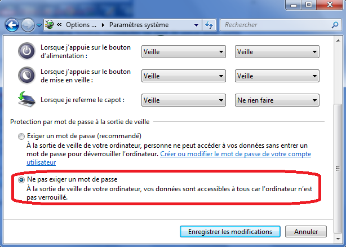Viewport: 346px width, 247px height.
Task: Click the scrollbar up arrow
Action: pyautogui.click(x=338, y=41)
